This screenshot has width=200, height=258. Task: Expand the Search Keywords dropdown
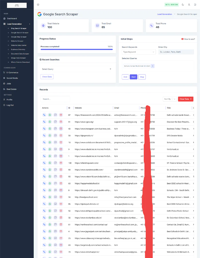pyautogui.click(x=153, y=52)
